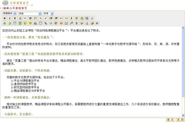Open the 段落格式 paragraph format dropdown
This screenshot has height=122, width=185.
click(9, 13)
